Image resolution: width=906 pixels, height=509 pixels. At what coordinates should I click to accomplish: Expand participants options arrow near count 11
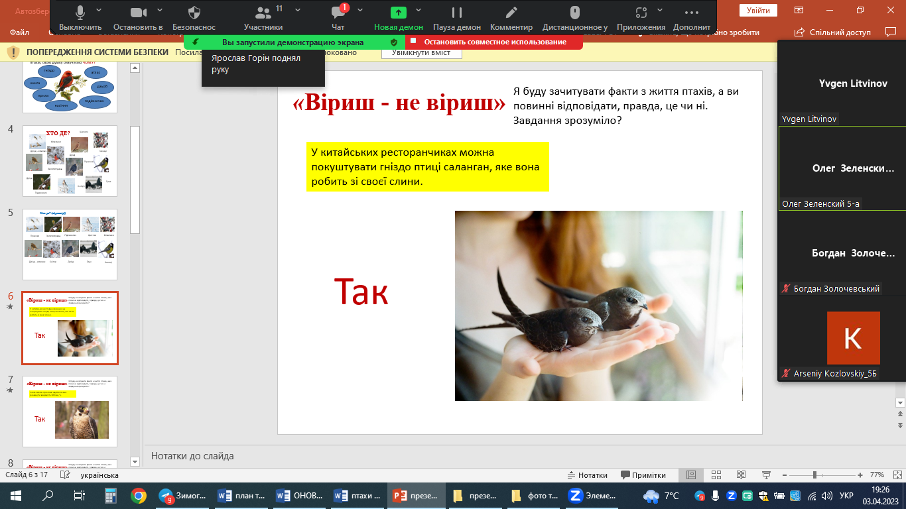click(298, 10)
